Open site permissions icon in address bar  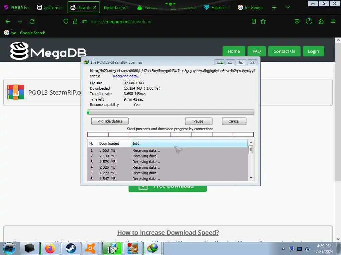pos(85,21)
